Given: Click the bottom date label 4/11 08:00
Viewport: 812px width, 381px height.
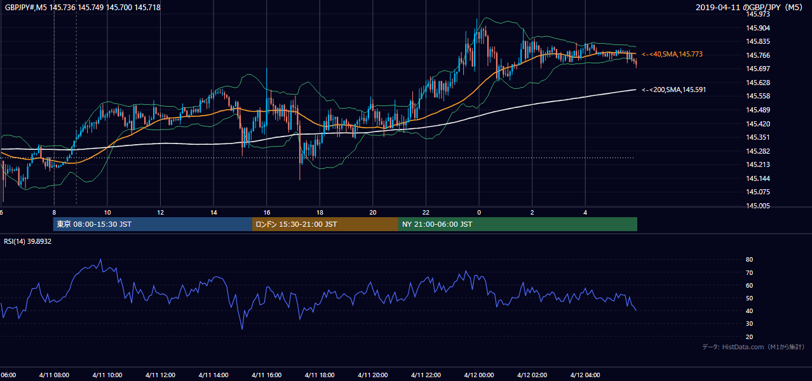Looking at the screenshot, I should [54, 375].
